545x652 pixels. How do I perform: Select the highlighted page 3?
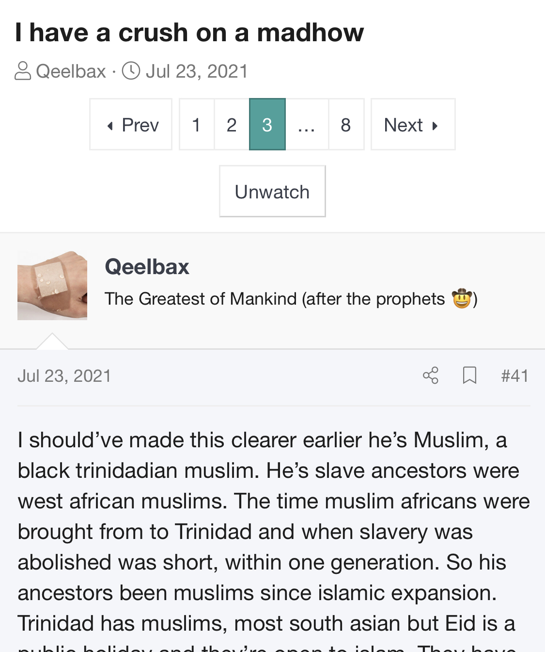point(267,125)
